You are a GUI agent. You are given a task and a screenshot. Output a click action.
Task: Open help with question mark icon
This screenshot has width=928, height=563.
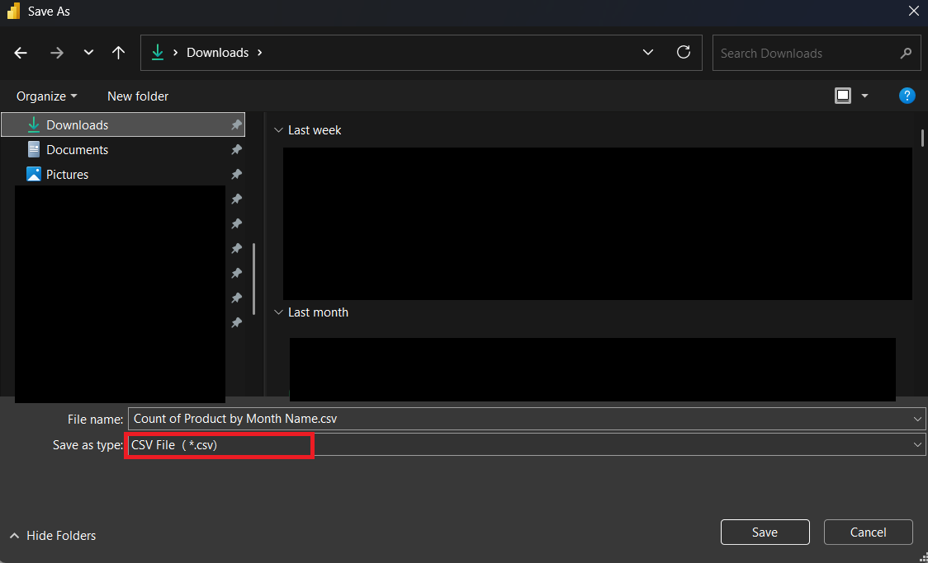pyautogui.click(x=907, y=96)
